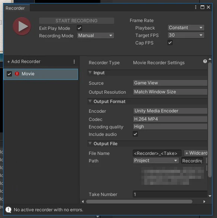Click the Recorder Type label

click(104, 63)
